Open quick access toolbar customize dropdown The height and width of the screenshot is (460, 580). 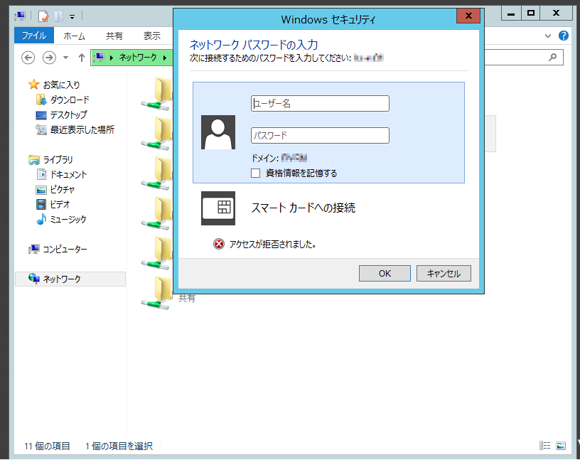[x=72, y=16]
